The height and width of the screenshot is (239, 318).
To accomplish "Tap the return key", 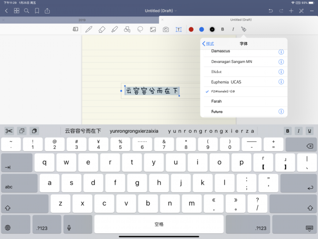I will 299,183.
